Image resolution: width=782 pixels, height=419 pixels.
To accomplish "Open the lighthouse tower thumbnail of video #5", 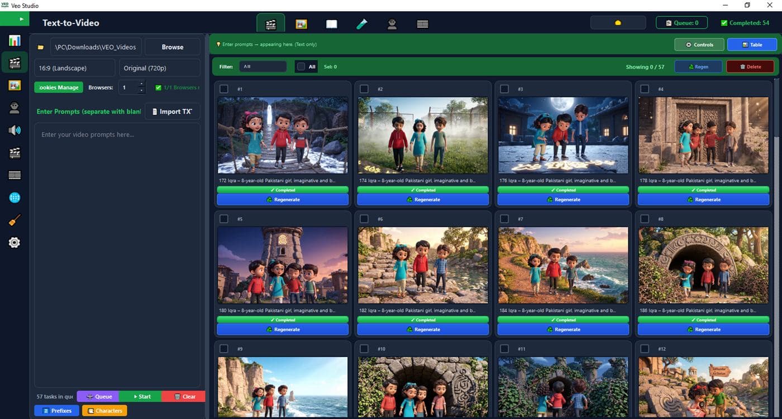I will click(x=283, y=265).
